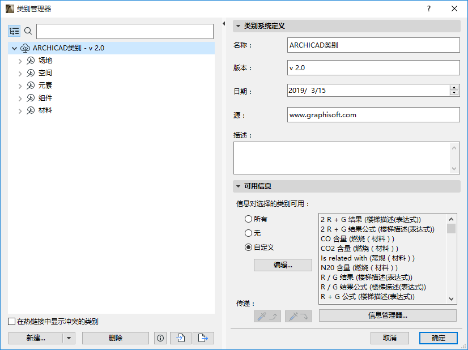Screen dimensions: 468x350
Task: Click the search input field
Action: coord(125,31)
